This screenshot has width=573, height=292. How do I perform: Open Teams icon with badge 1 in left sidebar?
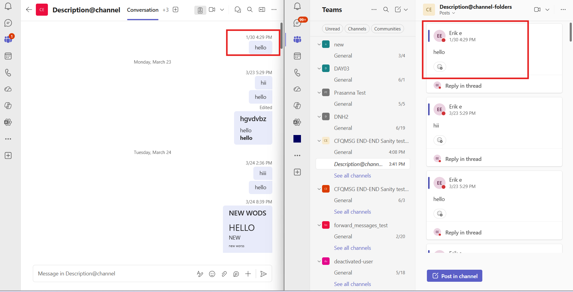(8, 39)
